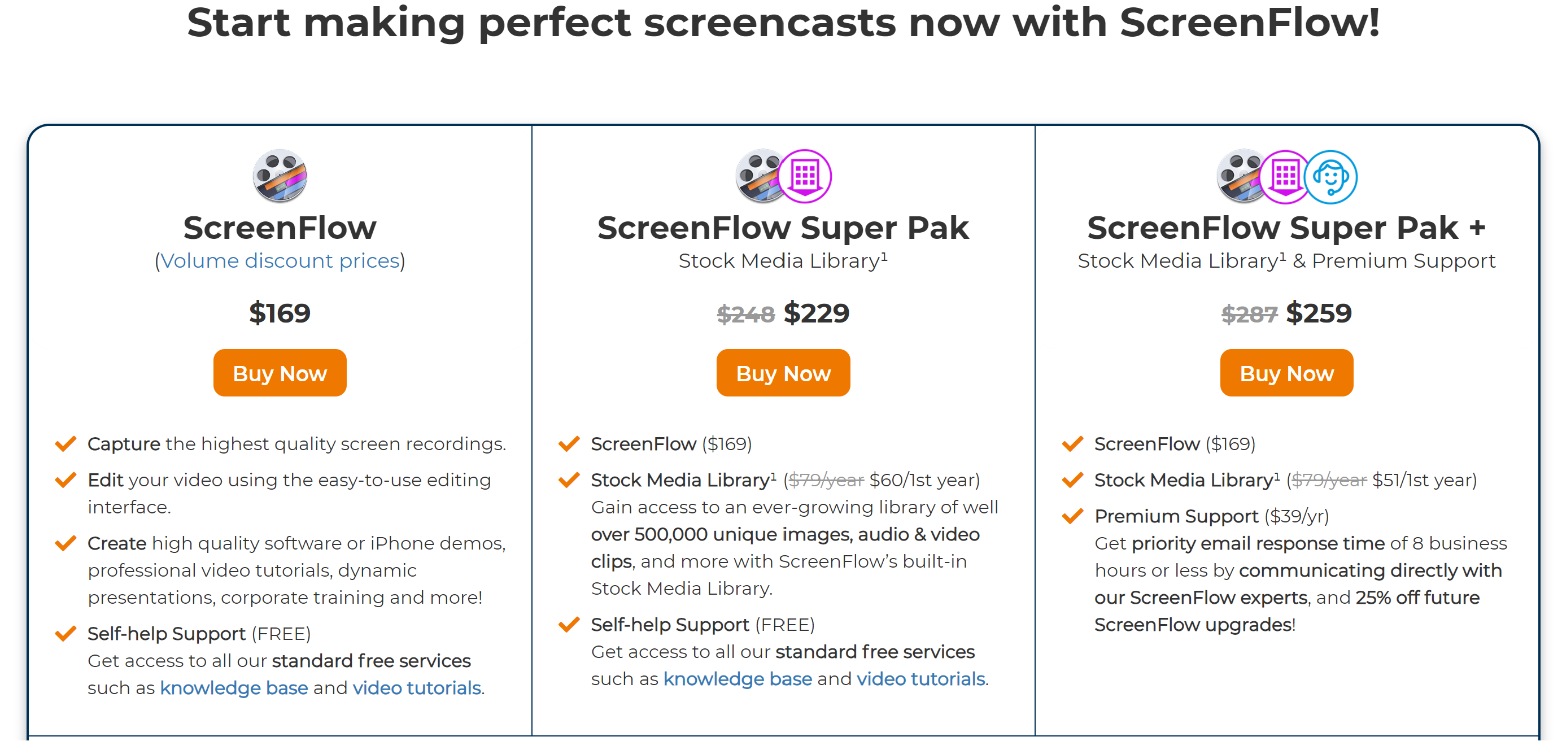
Task: Click the orange checkmark beside Edit your video
Action: tap(66, 480)
